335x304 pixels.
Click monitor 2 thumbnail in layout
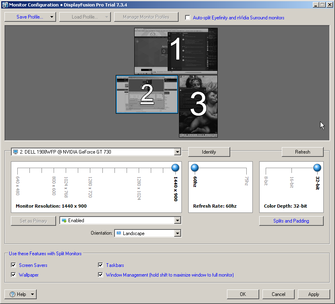point(147,94)
